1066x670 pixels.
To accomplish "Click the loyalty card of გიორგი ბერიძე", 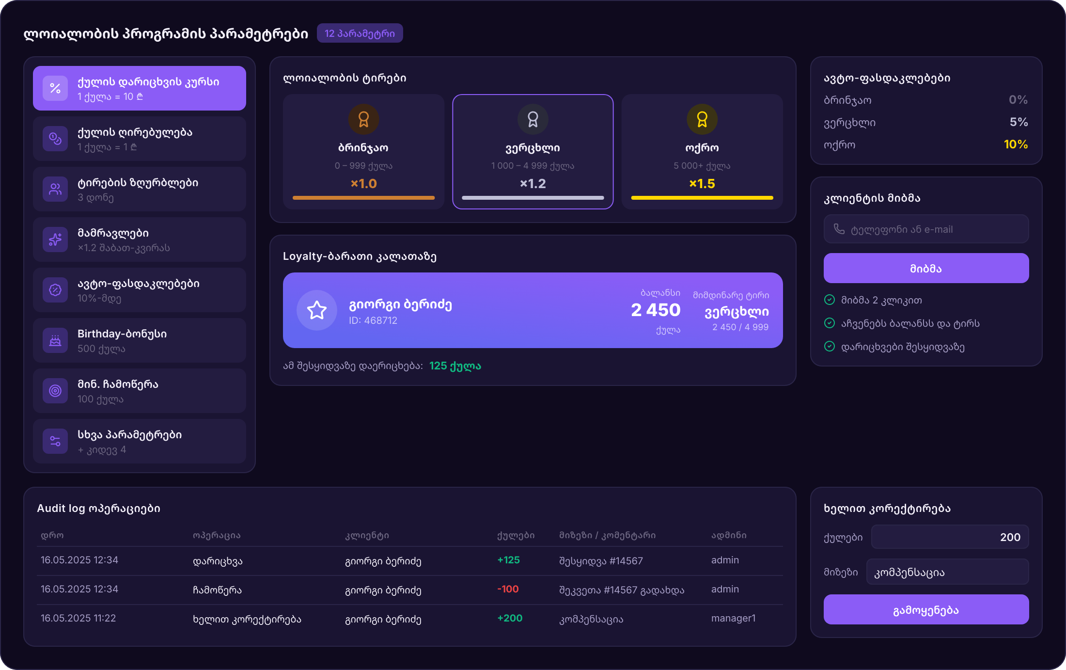I will coord(533,310).
